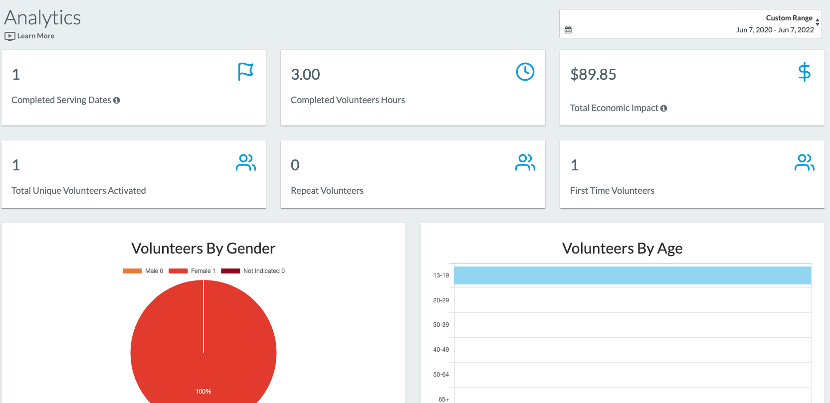This screenshot has height=403, width=830.
Task: Click the '3.00' volunteer hours value
Action: tap(305, 74)
